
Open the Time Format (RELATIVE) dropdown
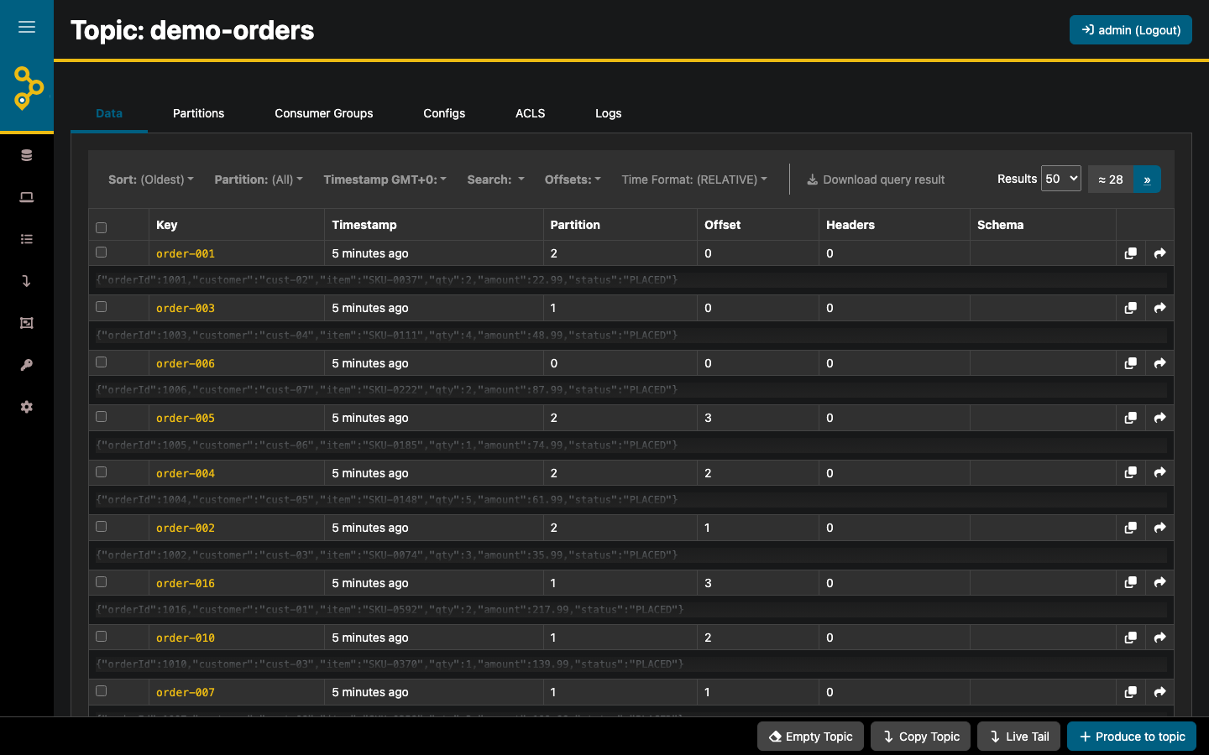point(694,180)
